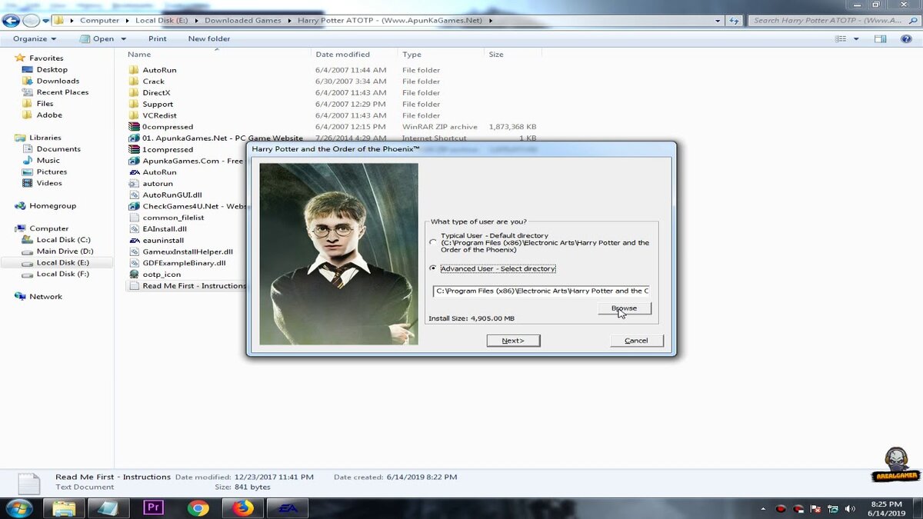Click the Browse button in installer
Image resolution: width=923 pixels, height=519 pixels.
pyautogui.click(x=625, y=308)
